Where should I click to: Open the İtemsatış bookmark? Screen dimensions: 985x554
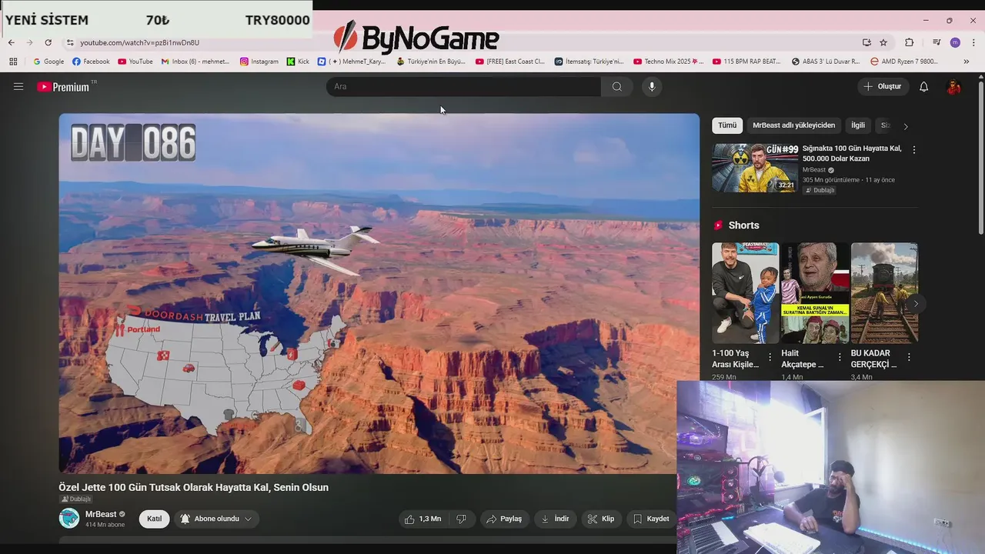click(x=589, y=62)
